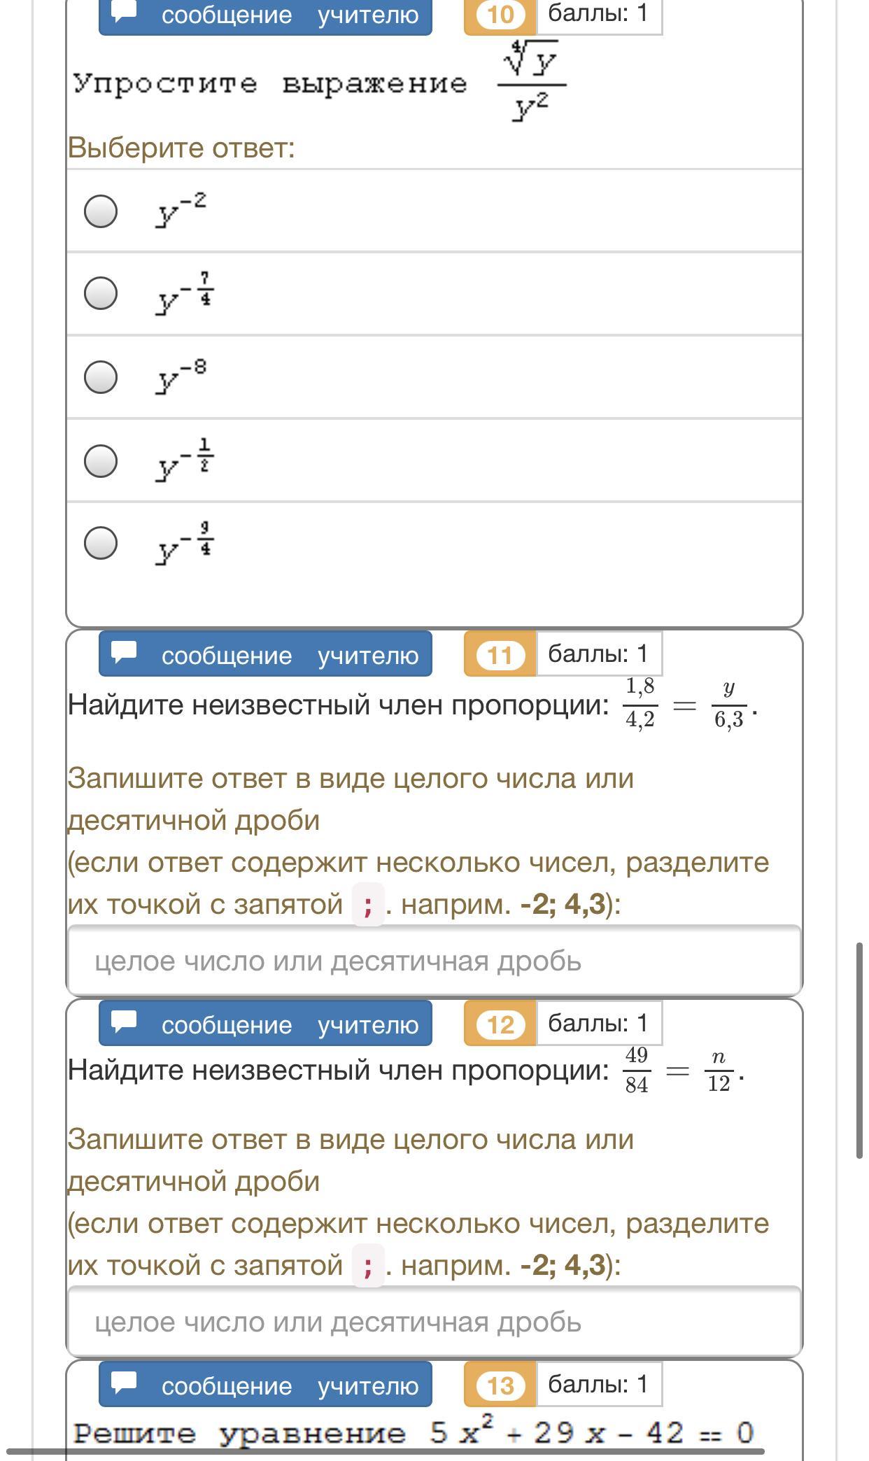Click speech bubble icon in question 13 header
This screenshot has height=1461, width=869.
pyautogui.click(x=125, y=1382)
